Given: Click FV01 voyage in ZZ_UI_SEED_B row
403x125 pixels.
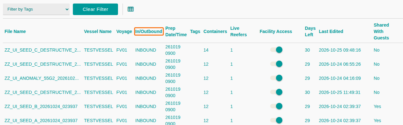Looking at the screenshot, I should click(x=122, y=106).
